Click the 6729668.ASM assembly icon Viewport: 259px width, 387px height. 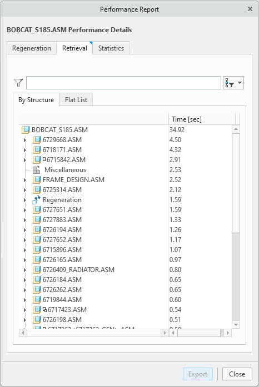click(37, 140)
